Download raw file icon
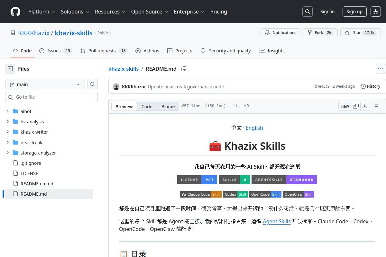 [x=365, y=106]
